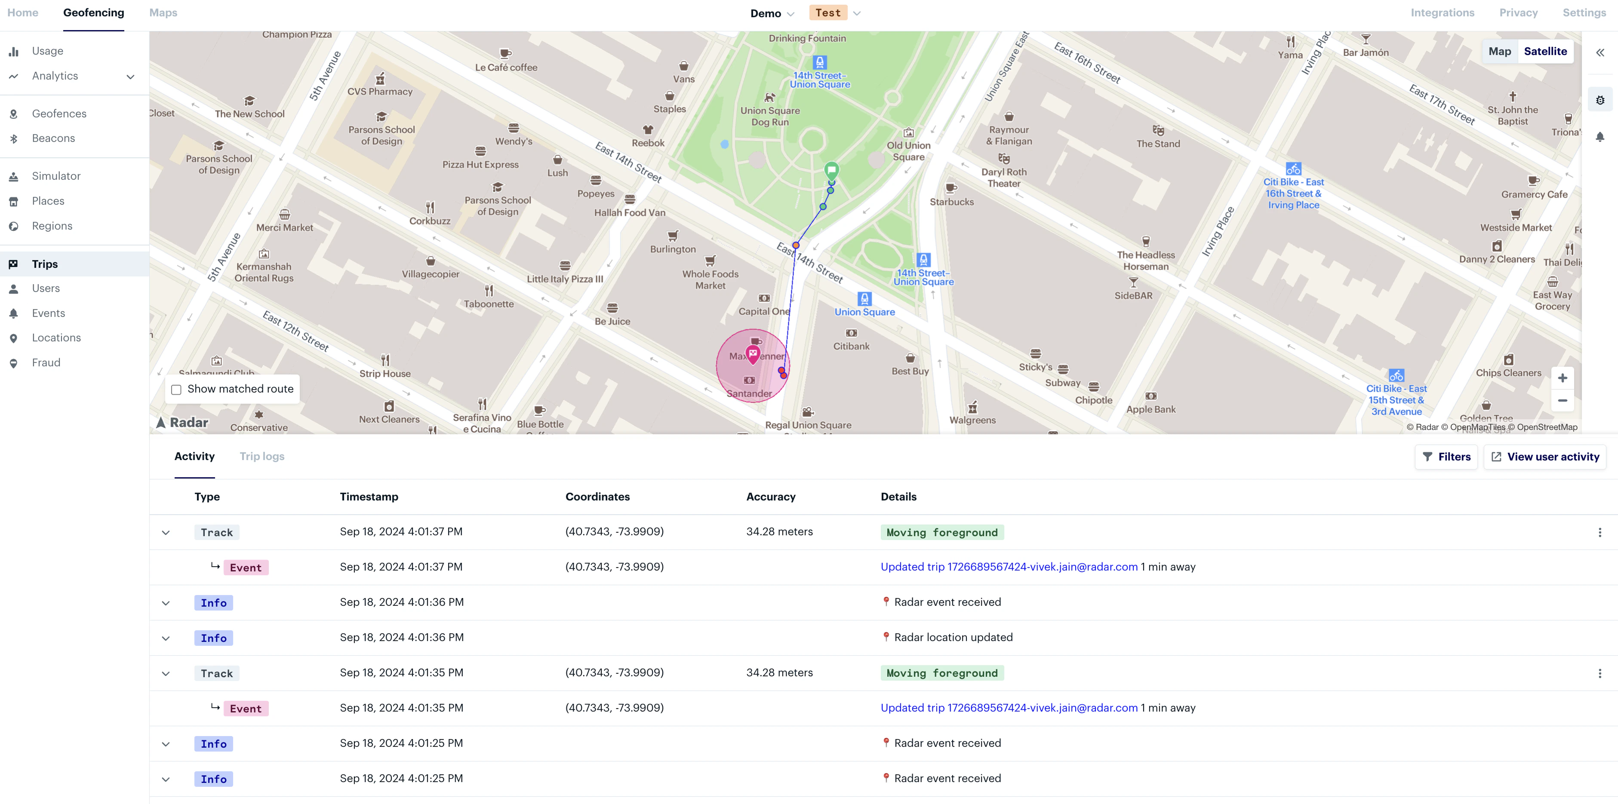Viewport: 1618px width, 804px height.
Task: Open the updated trip link for vivek.jain@radar.com
Action: point(1008,566)
